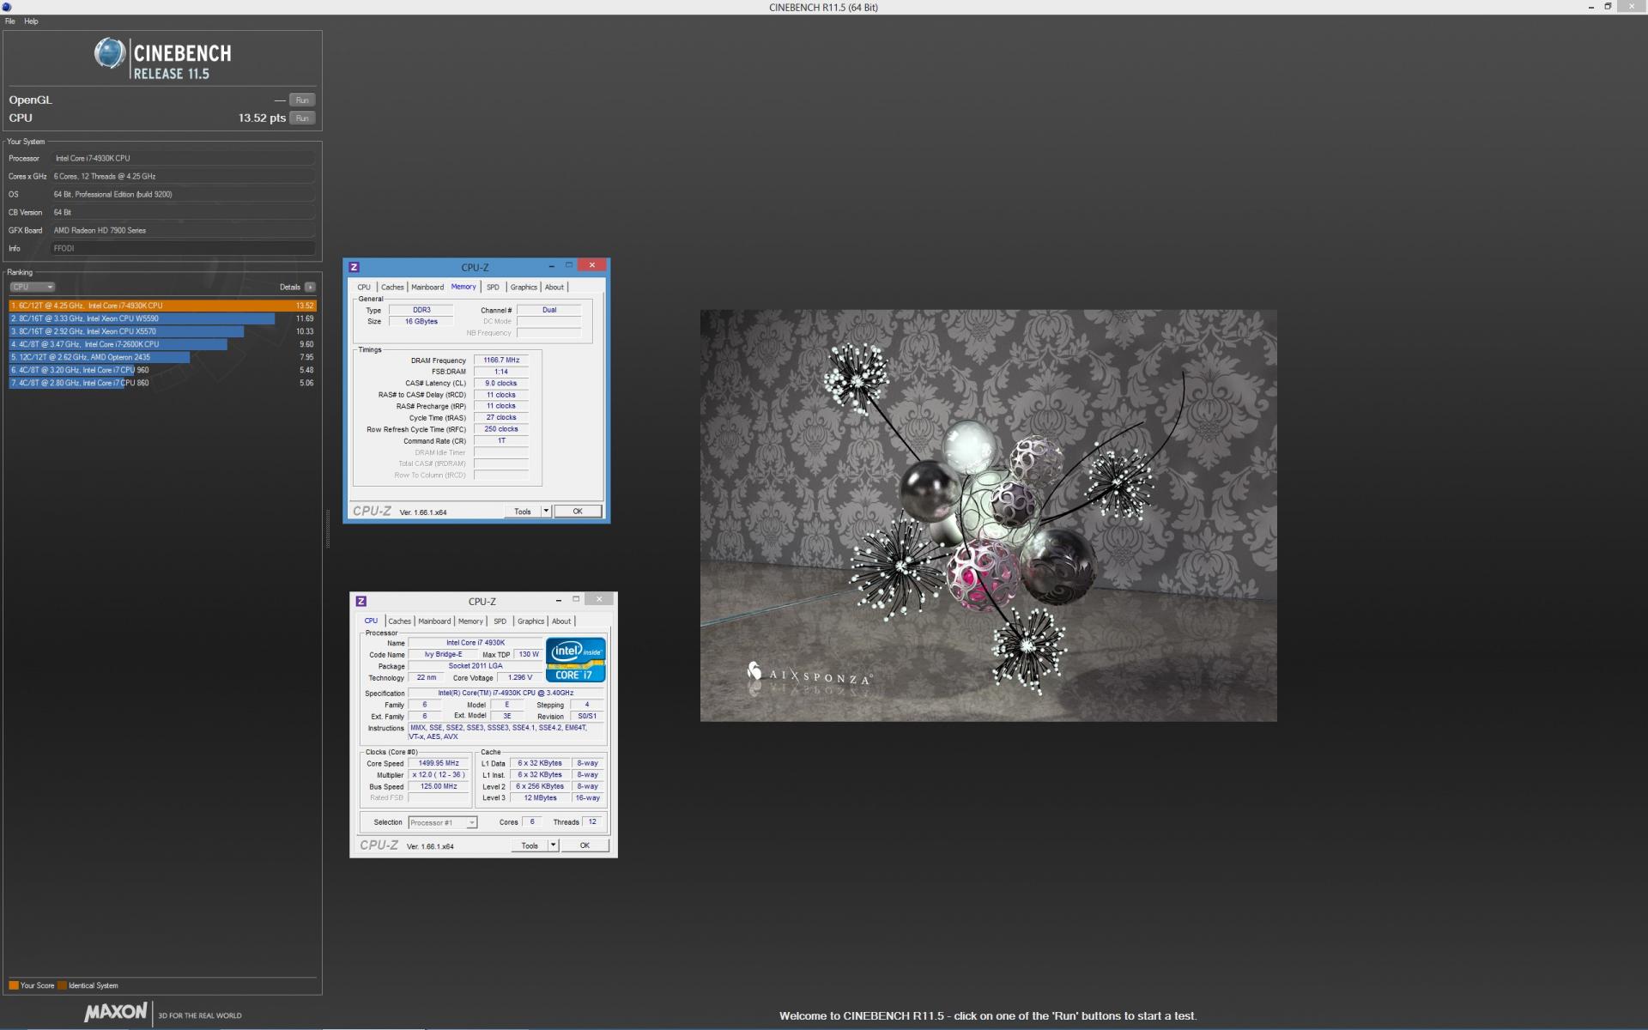Minimize the lower CPU-Z CPU window
Screen dimensions: 1648x1030
point(558,600)
